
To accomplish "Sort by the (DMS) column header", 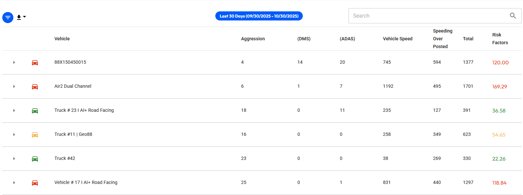I will pyautogui.click(x=304, y=39).
